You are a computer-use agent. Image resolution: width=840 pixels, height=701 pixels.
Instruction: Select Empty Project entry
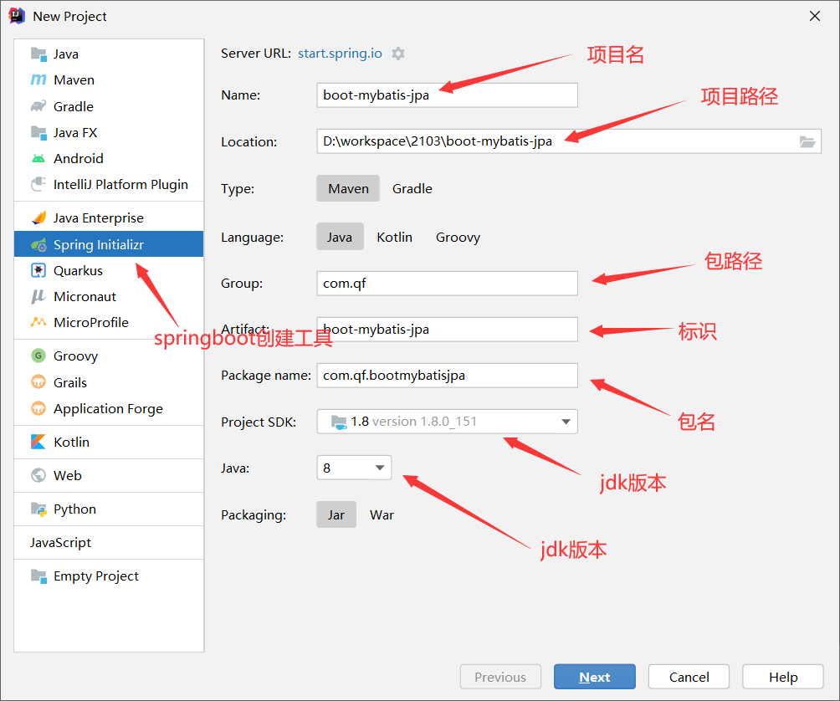coord(109,576)
